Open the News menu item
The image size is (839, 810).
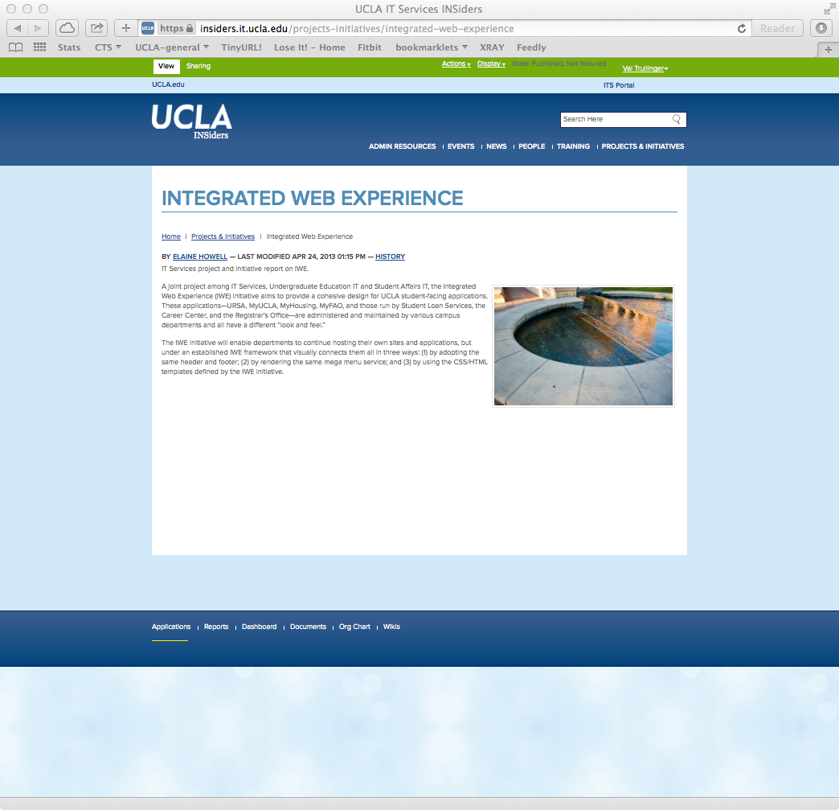496,146
